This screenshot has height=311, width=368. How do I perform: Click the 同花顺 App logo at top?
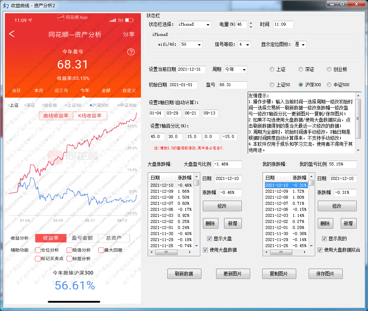(x=73, y=17)
